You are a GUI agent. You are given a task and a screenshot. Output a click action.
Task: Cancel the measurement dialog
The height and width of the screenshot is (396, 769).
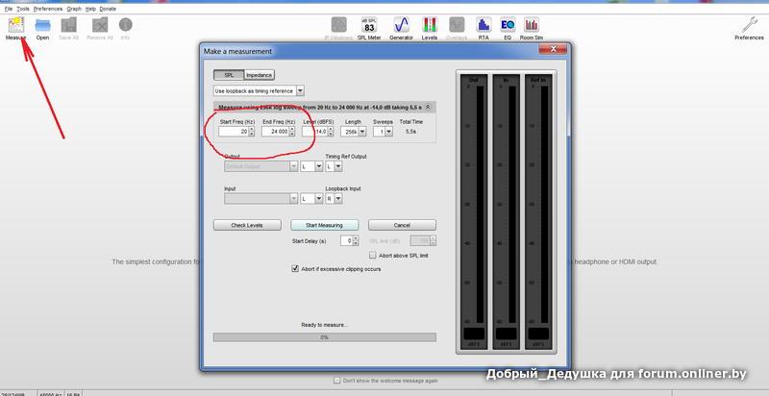(x=402, y=225)
